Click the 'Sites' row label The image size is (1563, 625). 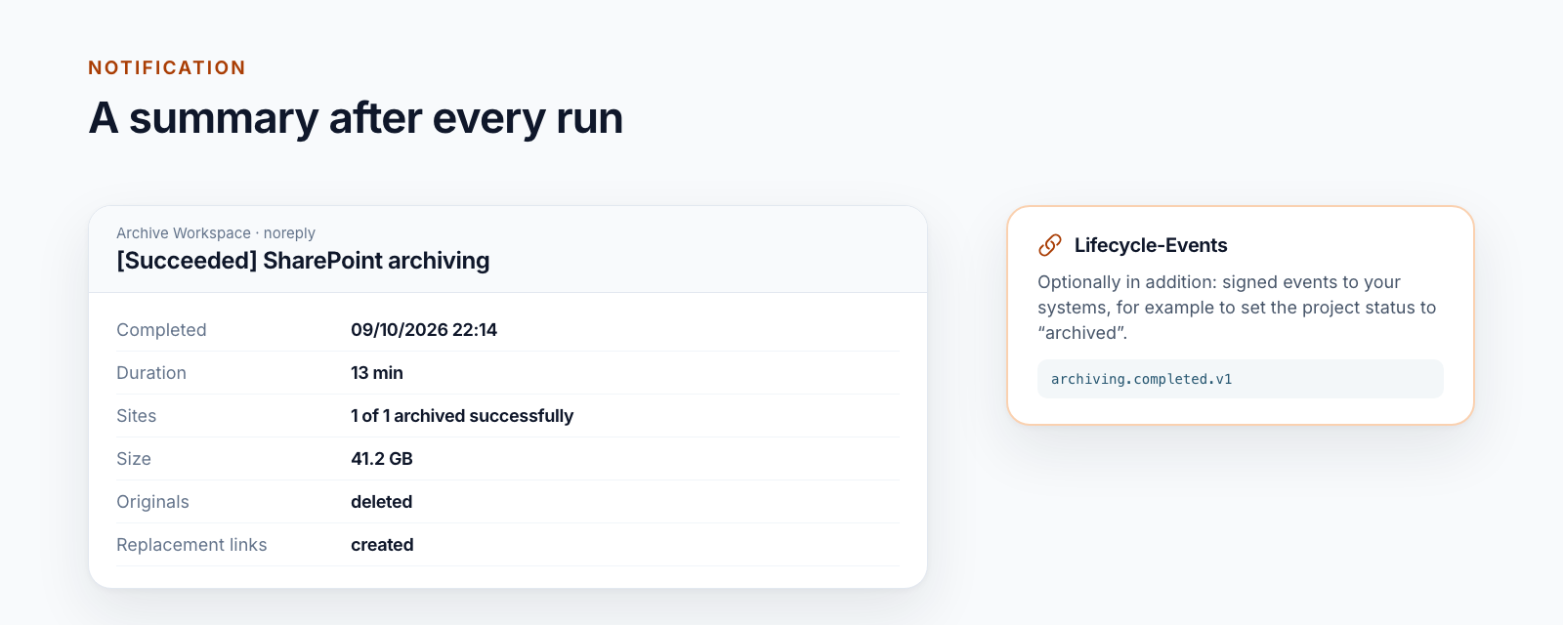pyautogui.click(x=136, y=416)
